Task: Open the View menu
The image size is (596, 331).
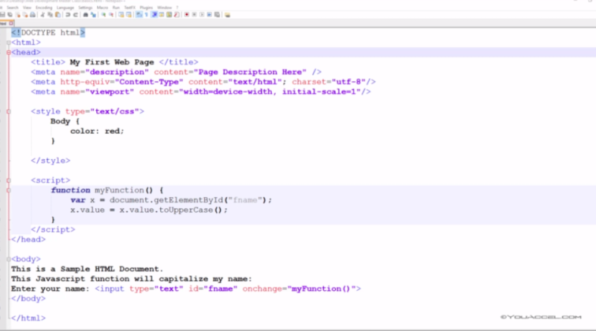Action: [27, 7]
